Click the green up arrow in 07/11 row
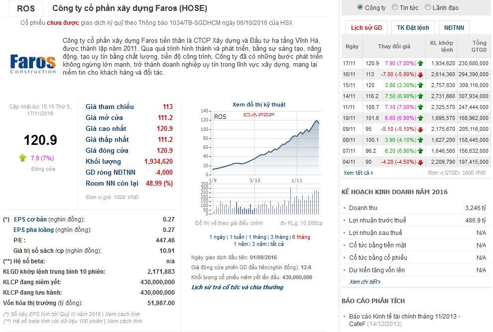Screen dimensions: 493x332 [420, 151]
